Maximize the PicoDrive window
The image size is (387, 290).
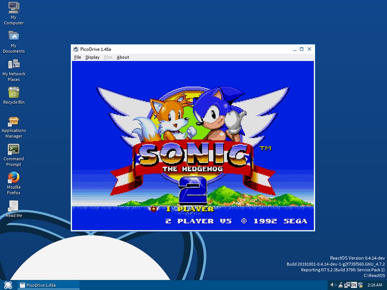(301, 49)
